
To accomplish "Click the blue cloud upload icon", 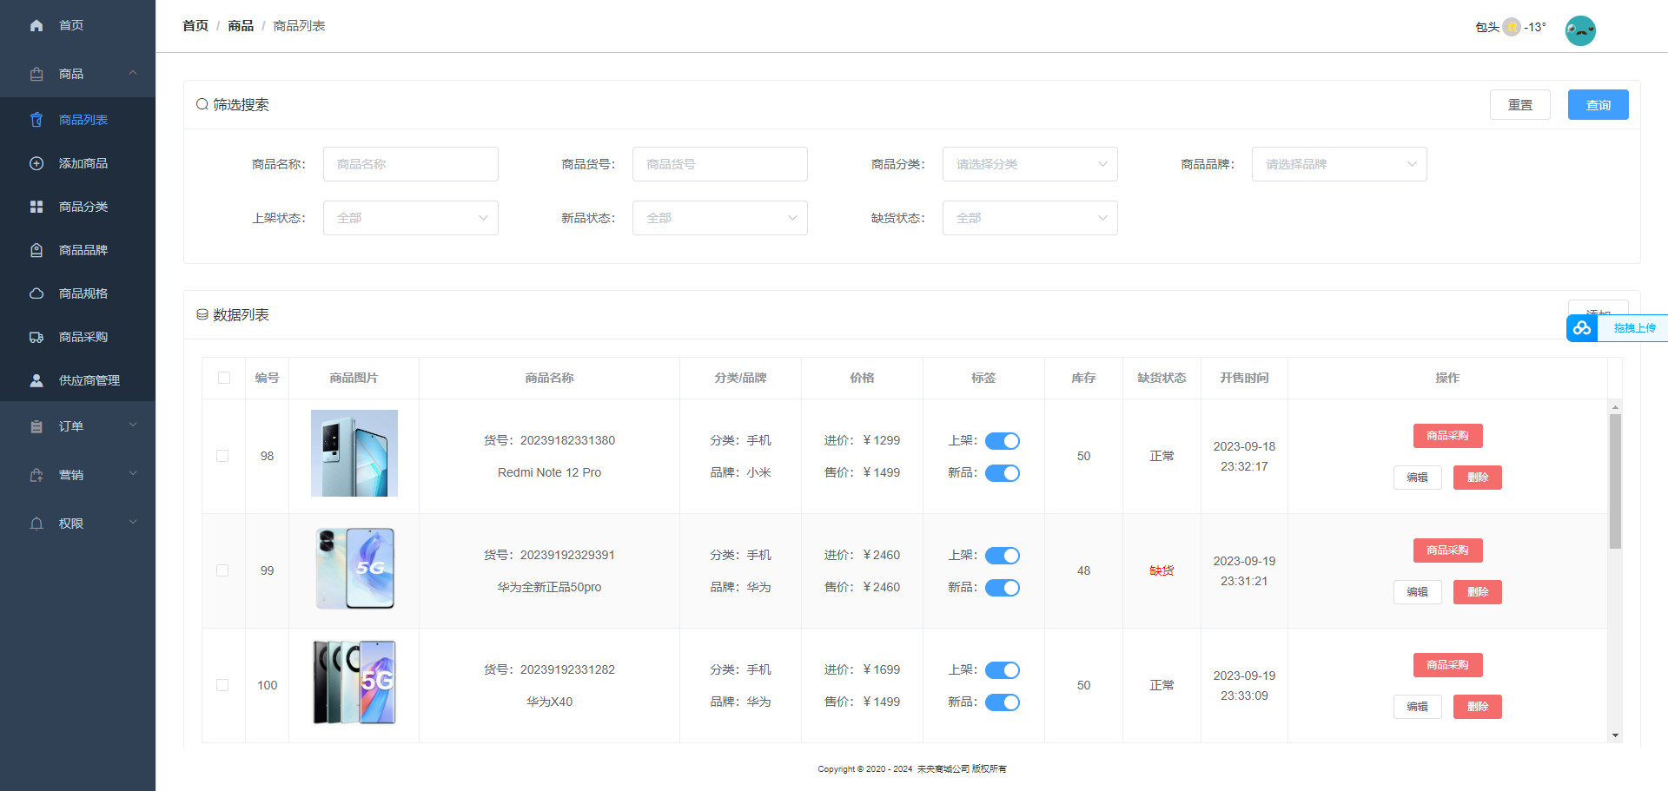I will [1582, 328].
